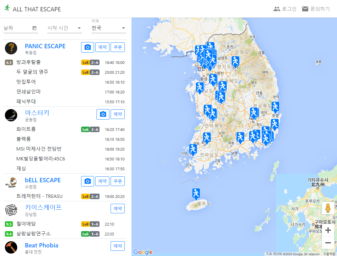
Task: Click the map marker on 제주도
Action: 196,194
